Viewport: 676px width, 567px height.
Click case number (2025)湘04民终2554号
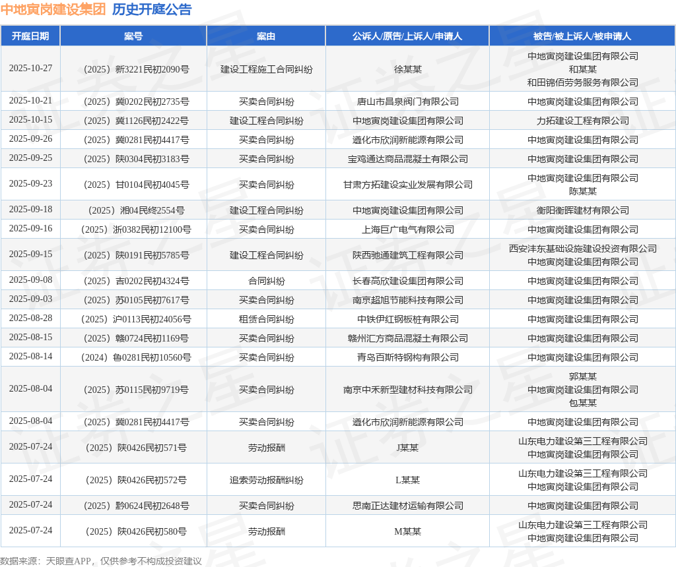point(136,210)
